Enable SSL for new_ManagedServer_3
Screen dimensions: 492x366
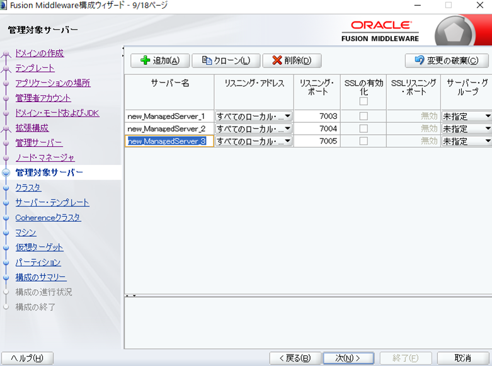[x=363, y=141]
